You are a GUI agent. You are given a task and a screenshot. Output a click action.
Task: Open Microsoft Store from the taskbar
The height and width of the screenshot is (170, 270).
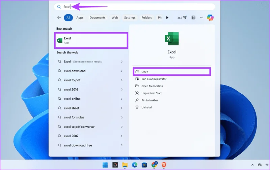point(144,165)
